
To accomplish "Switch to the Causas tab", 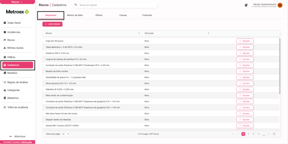I will 123,15.
